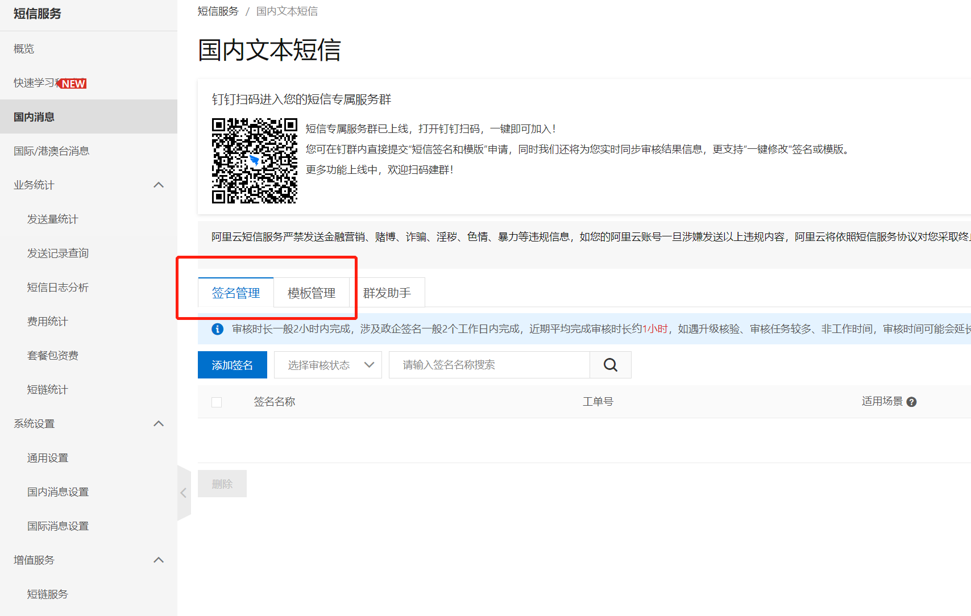Switch to the 模板管理 tab
The width and height of the screenshot is (971, 616).
point(312,293)
